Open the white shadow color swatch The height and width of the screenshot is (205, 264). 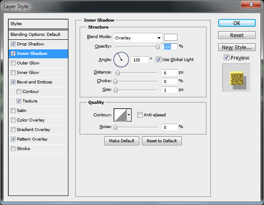tap(171, 37)
